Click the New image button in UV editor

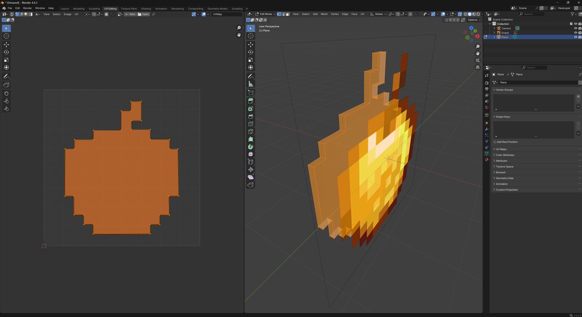(130, 14)
